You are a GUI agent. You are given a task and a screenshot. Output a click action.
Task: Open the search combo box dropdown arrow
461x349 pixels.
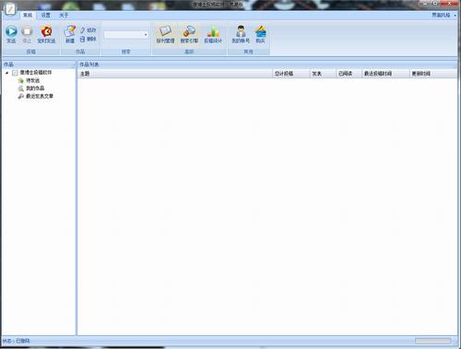coord(146,35)
